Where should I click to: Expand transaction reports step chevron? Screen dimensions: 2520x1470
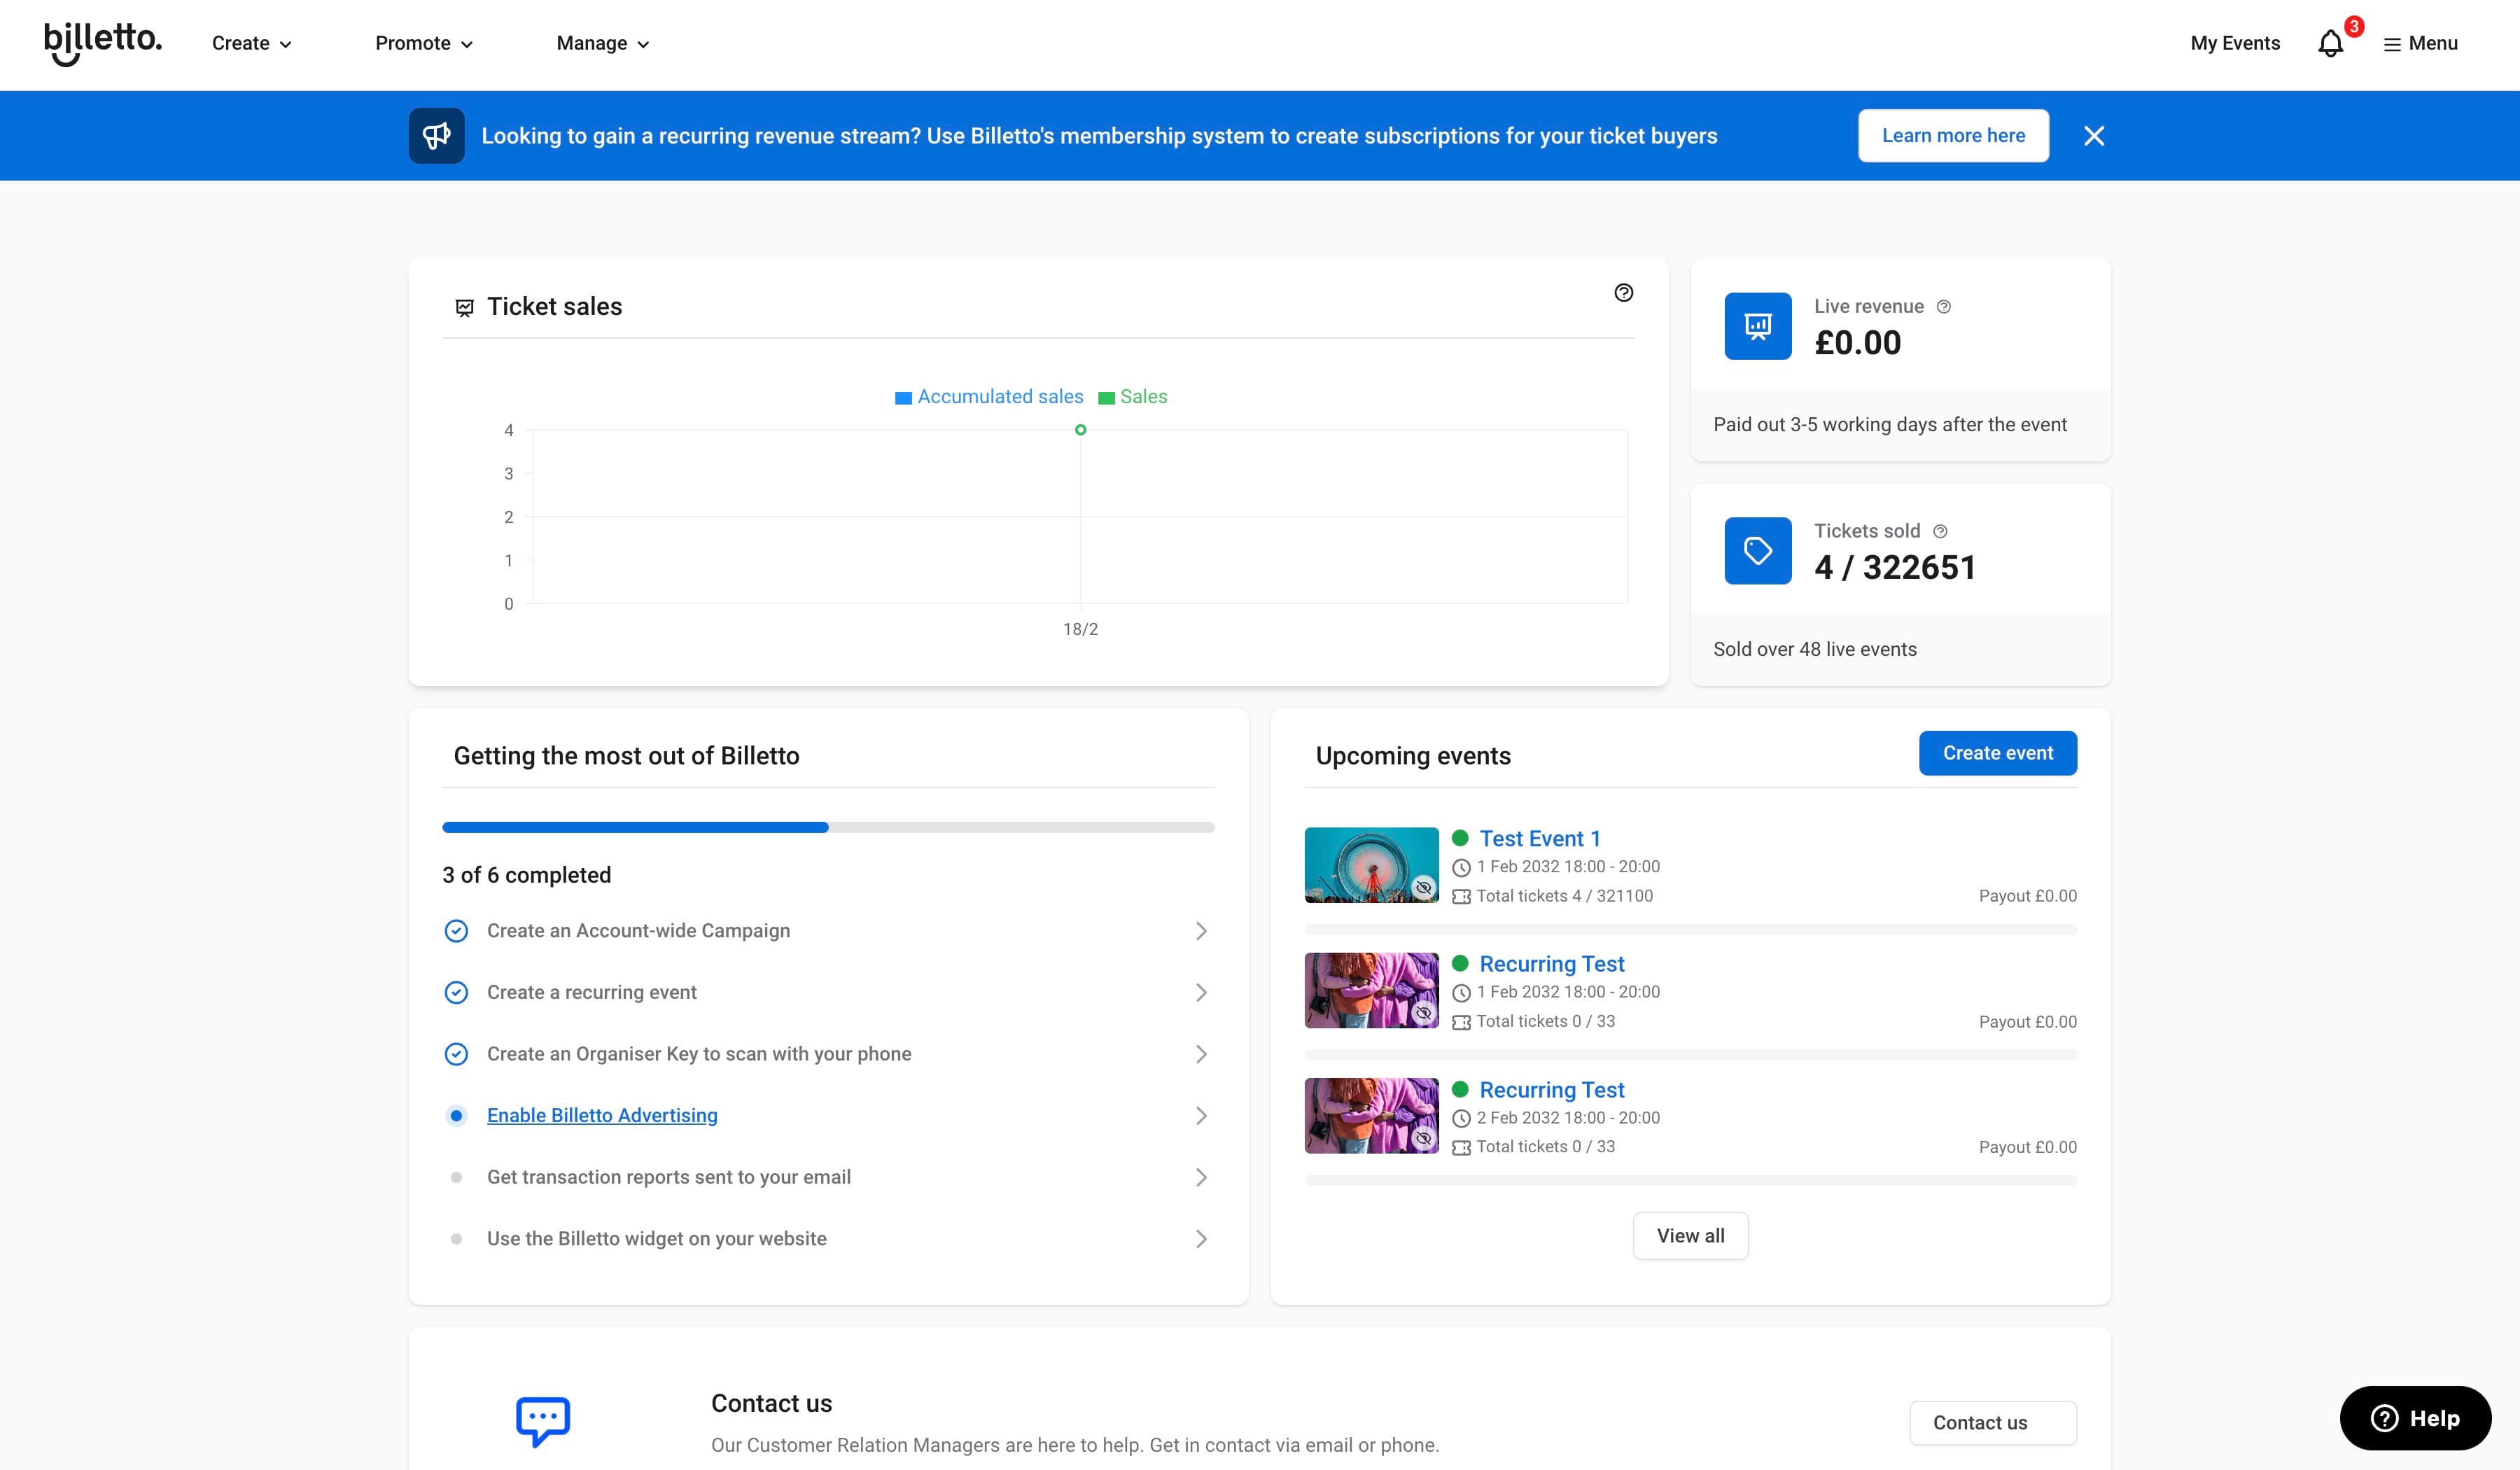tap(1201, 1178)
